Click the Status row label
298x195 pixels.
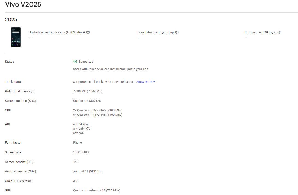pos(10,62)
